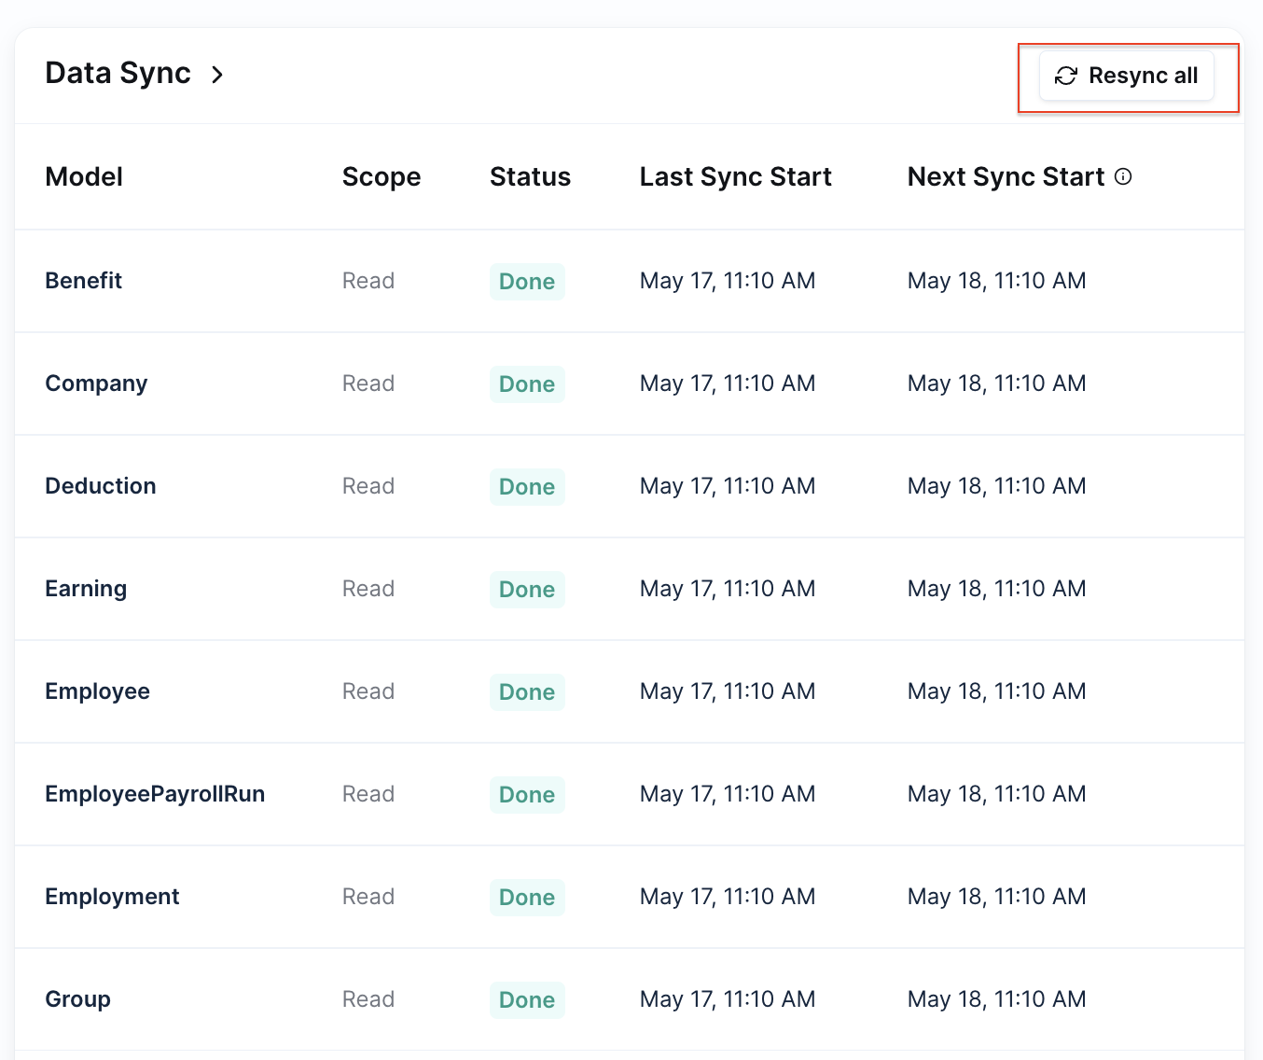
Task: Click the Last Sync Start column header
Action: click(x=735, y=177)
